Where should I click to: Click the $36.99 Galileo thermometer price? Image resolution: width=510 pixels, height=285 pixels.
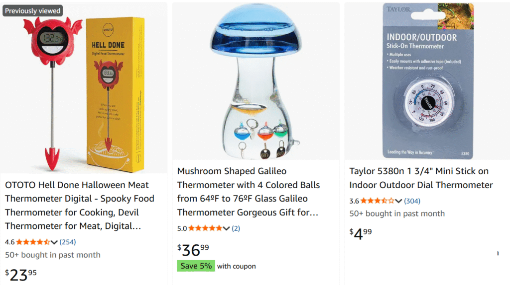193,249
